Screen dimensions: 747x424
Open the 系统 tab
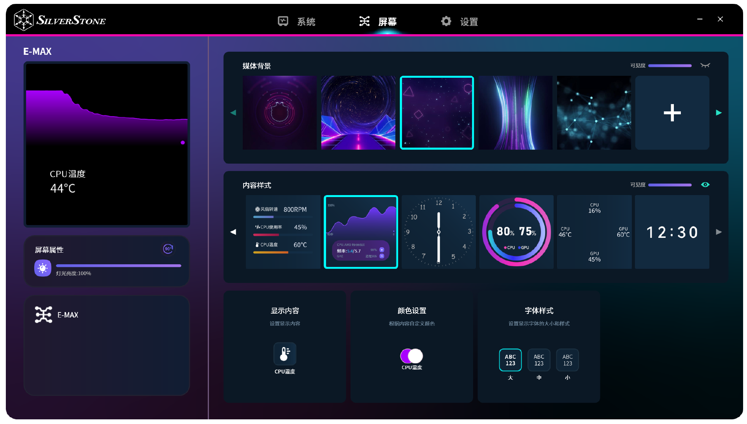[x=306, y=22]
